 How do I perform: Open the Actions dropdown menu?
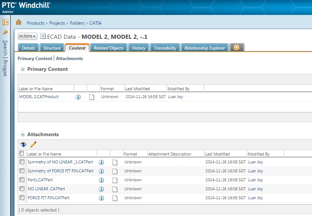[27, 36]
